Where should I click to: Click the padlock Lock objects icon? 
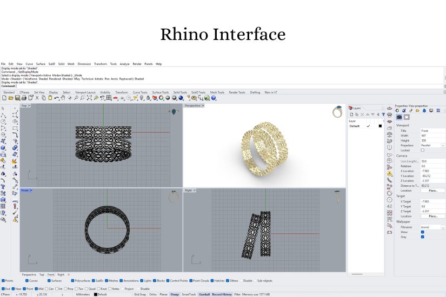(x=148, y=98)
